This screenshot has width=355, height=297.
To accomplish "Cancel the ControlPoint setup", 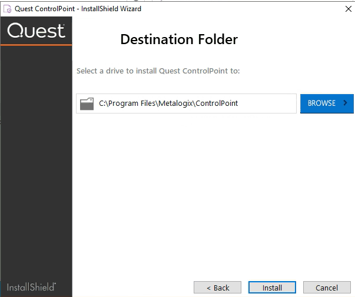I will coord(327,288).
